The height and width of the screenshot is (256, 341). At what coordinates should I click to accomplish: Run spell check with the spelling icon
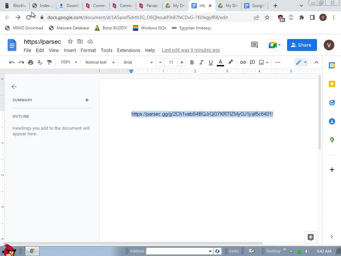40,62
